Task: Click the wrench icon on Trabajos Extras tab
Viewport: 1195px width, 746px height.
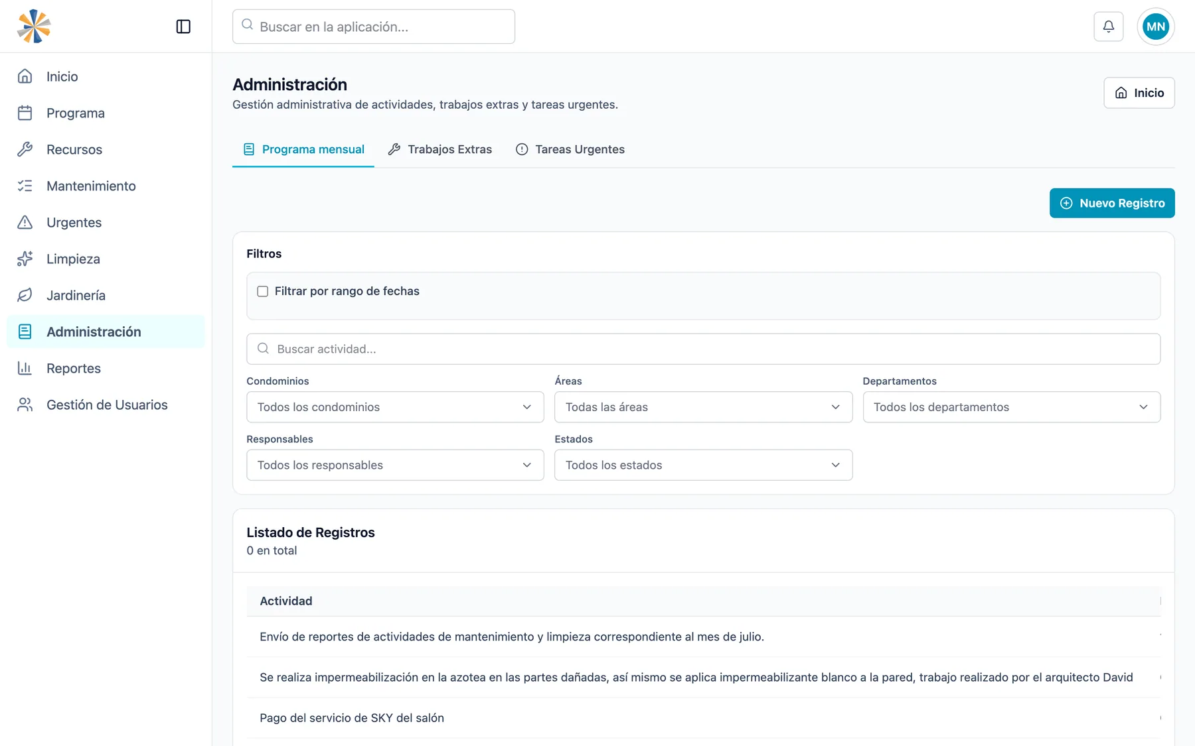Action: [x=394, y=149]
